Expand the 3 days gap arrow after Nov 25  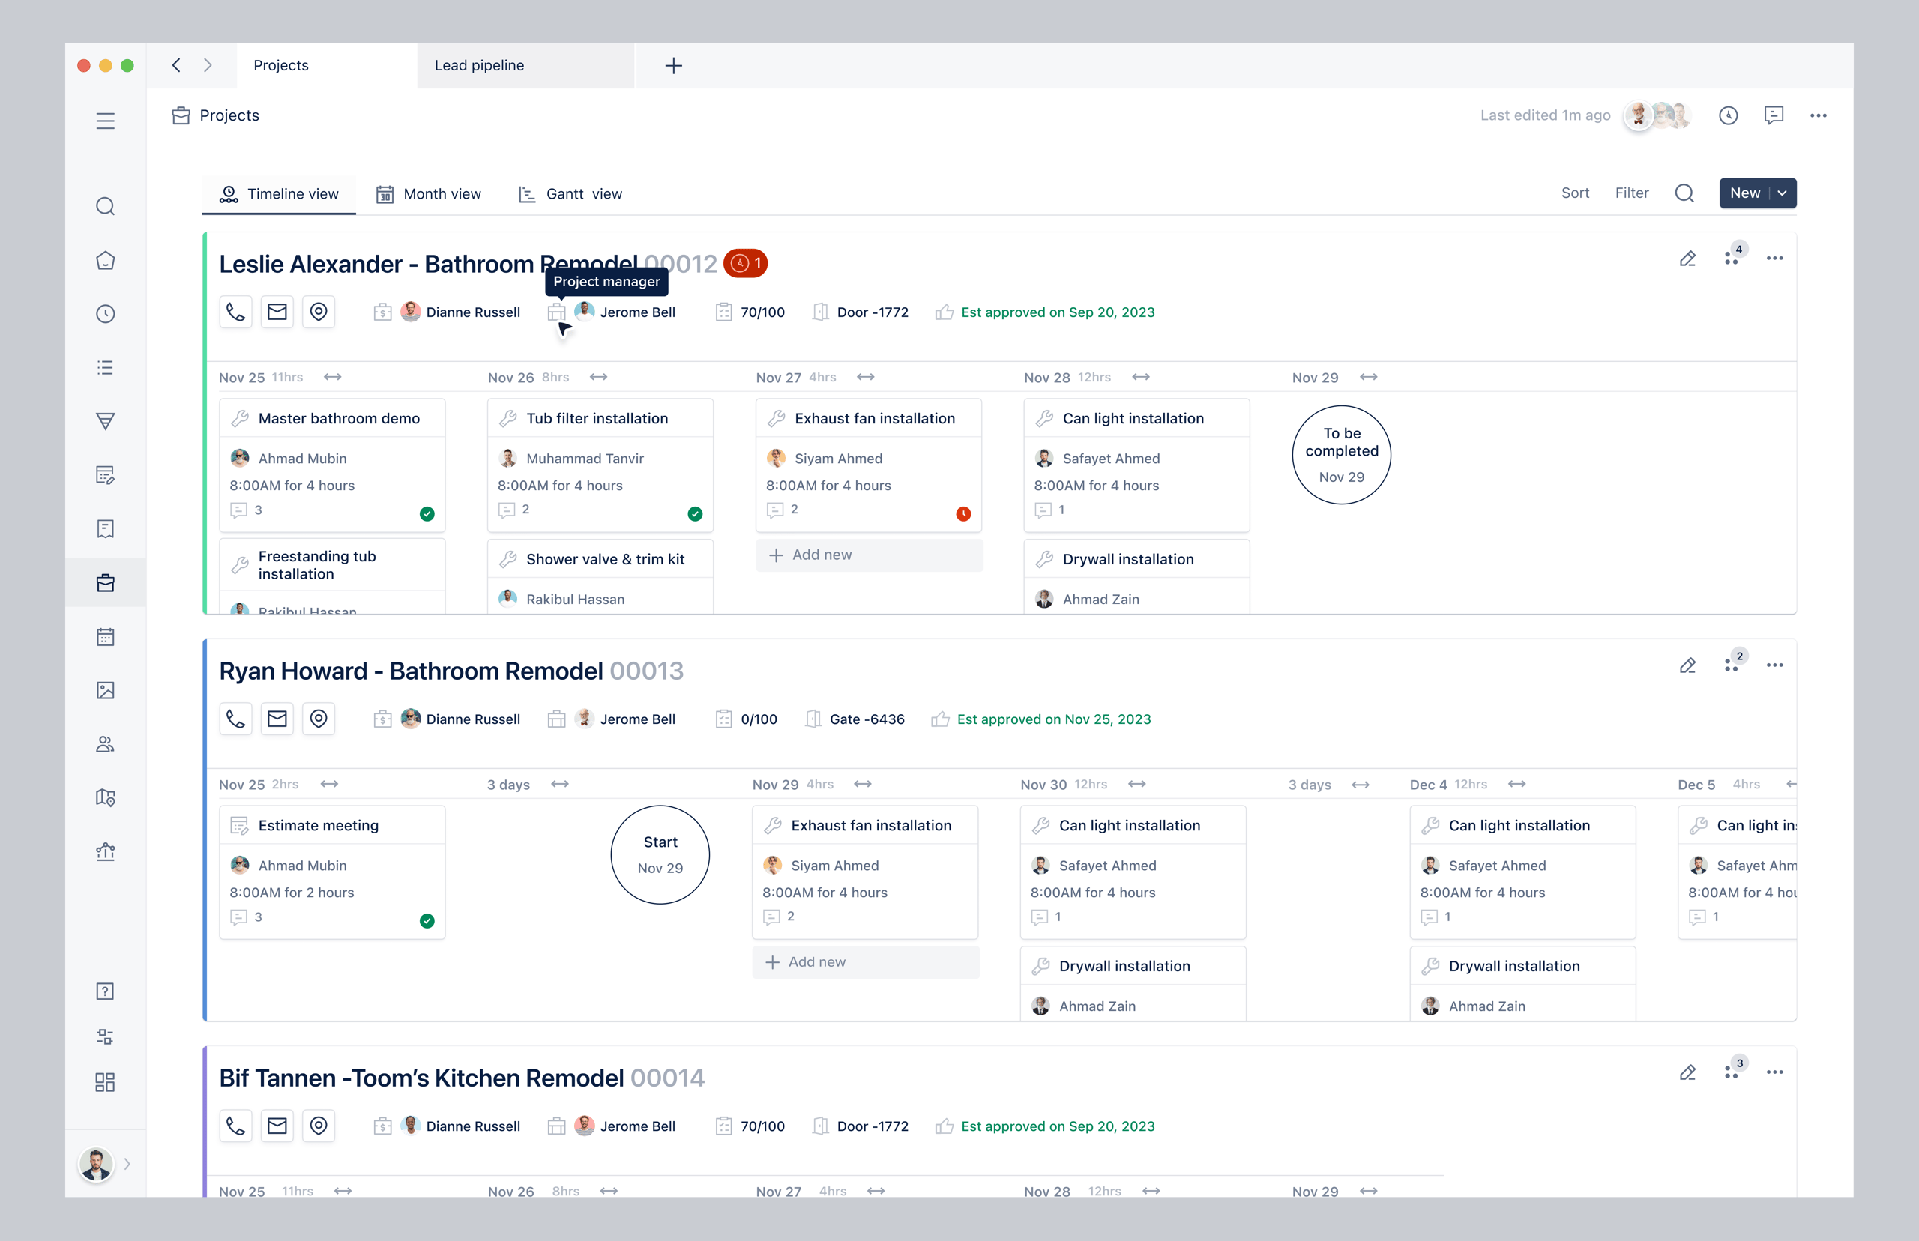(x=560, y=784)
